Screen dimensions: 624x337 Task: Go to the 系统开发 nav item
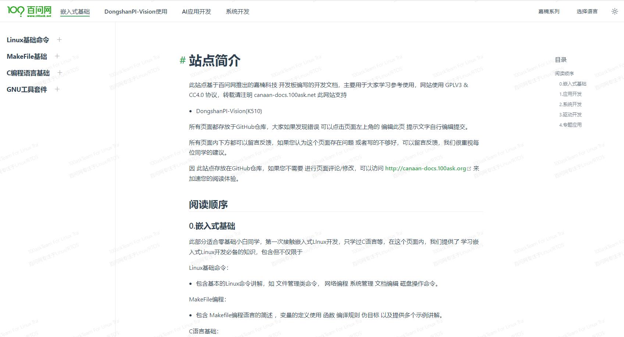point(238,12)
